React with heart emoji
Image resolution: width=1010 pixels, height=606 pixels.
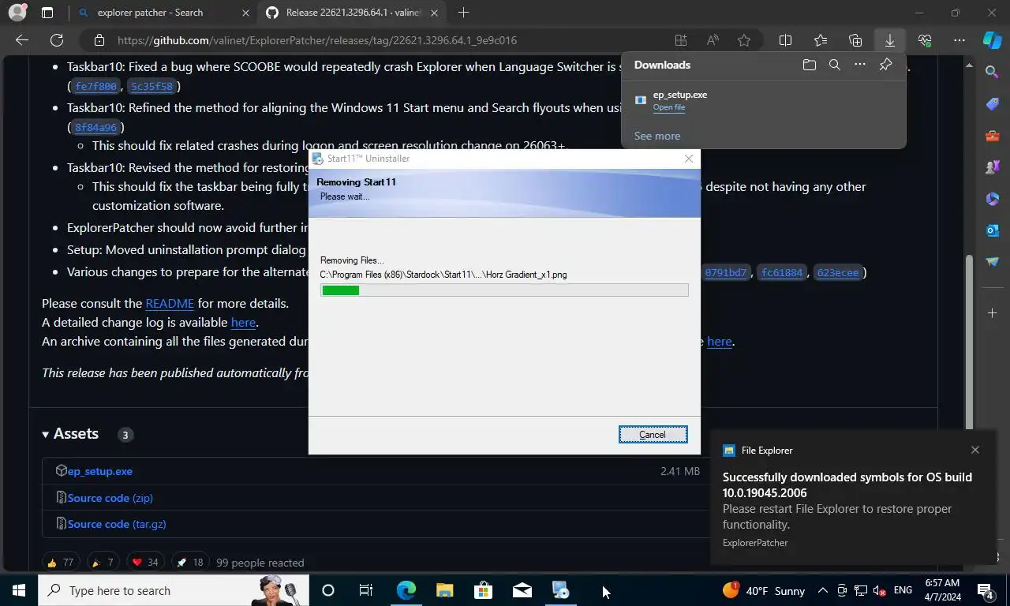145,563
